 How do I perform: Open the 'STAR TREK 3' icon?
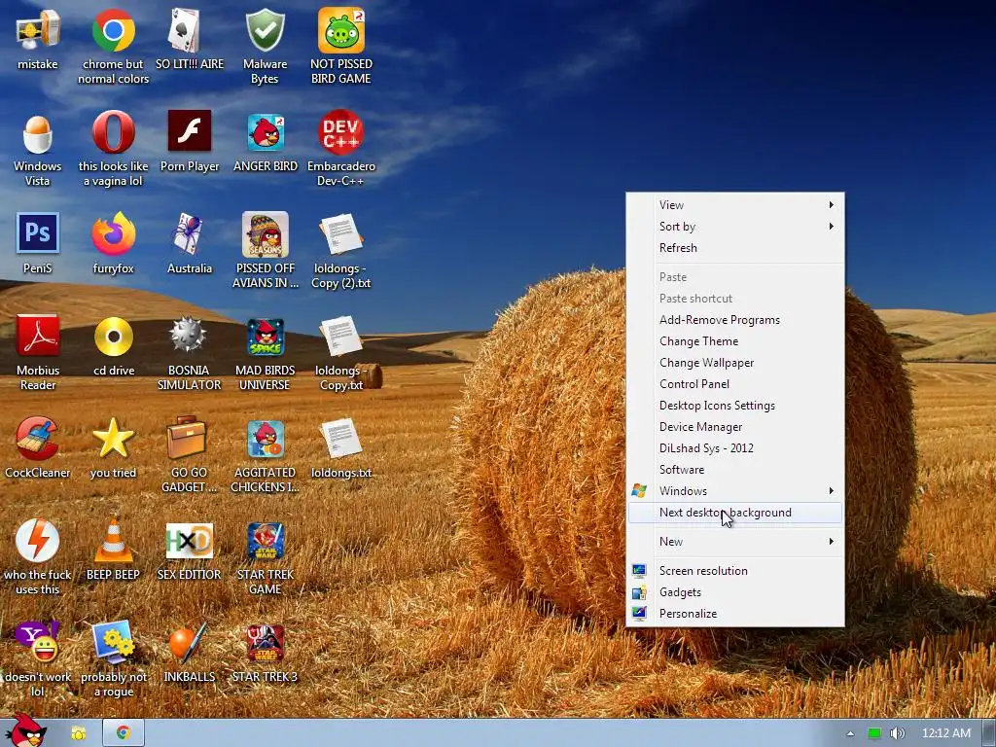tap(265, 643)
